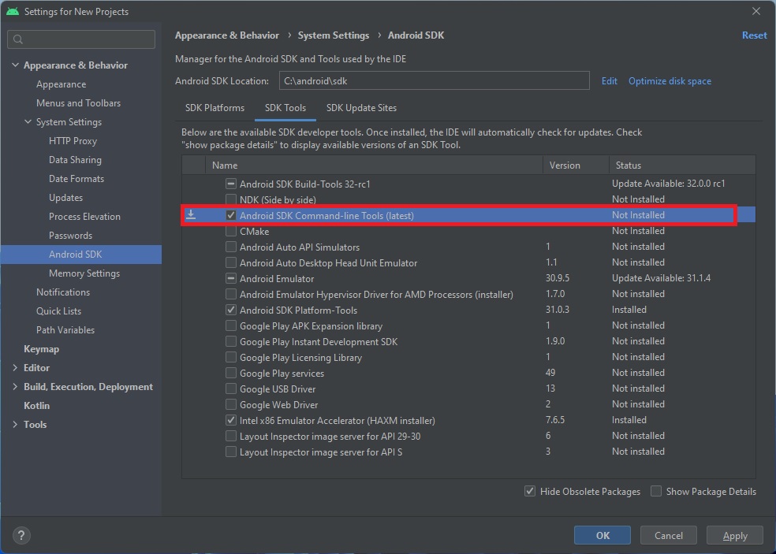The width and height of the screenshot is (776, 554).
Task: Check Google Web Driver box
Action: click(230, 404)
